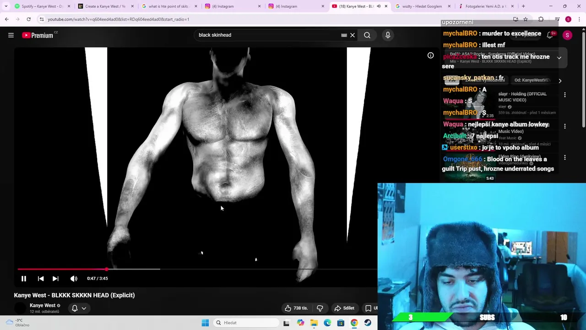Image resolution: width=586 pixels, height=330 pixels.
Task: Focus the youtube.com address bar
Action: (275, 19)
